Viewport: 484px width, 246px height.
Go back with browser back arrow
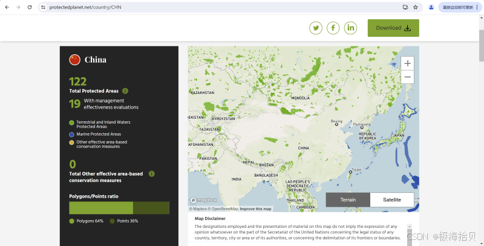point(7,7)
